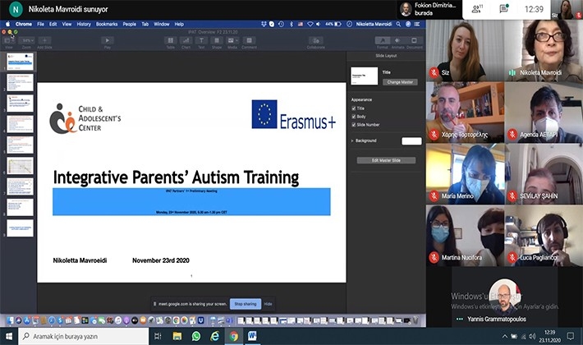Click the Play button in Keynote toolbar
This screenshot has height=345, width=583.
(x=108, y=40)
